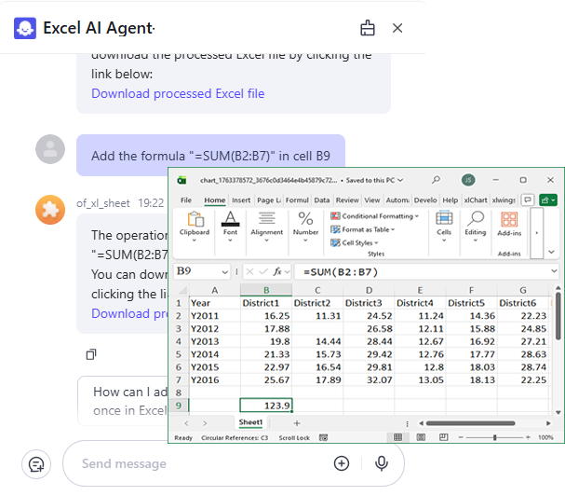Click the zoom slider handle
The image size is (565, 496).
(495, 437)
